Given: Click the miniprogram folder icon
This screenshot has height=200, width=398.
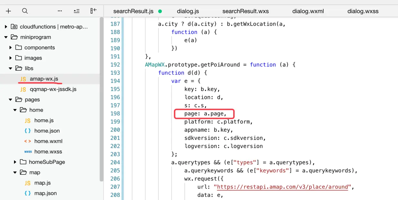Looking at the screenshot, I should click(x=14, y=37).
